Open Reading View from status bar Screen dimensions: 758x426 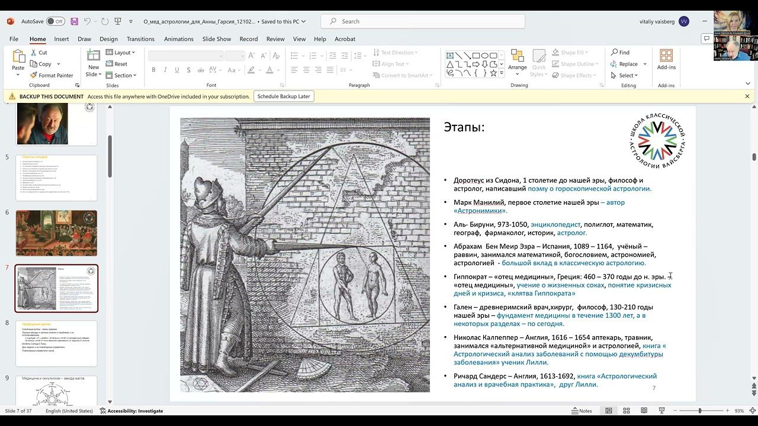[x=644, y=411]
